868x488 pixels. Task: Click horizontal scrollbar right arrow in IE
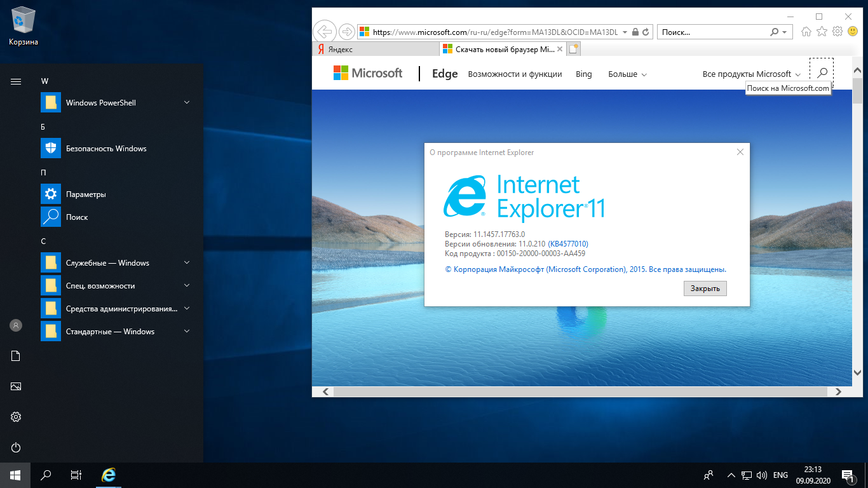(839, 391)
